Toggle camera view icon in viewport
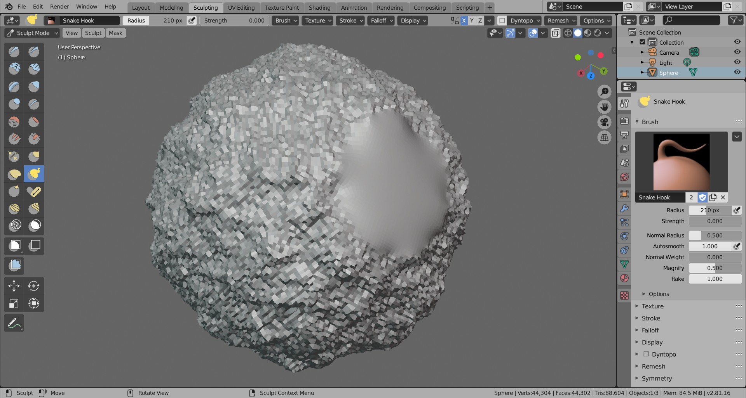This screenshot has width=746, height=398. click(604, 122)
